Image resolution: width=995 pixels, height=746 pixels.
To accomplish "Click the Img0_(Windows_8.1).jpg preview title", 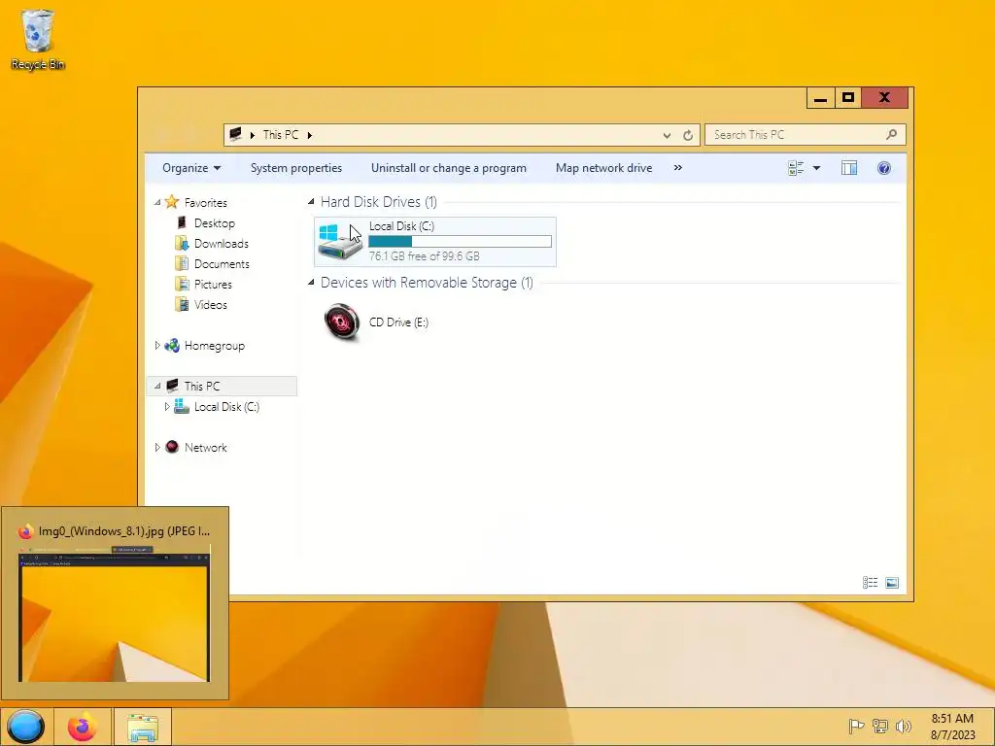I will (124, 531).
